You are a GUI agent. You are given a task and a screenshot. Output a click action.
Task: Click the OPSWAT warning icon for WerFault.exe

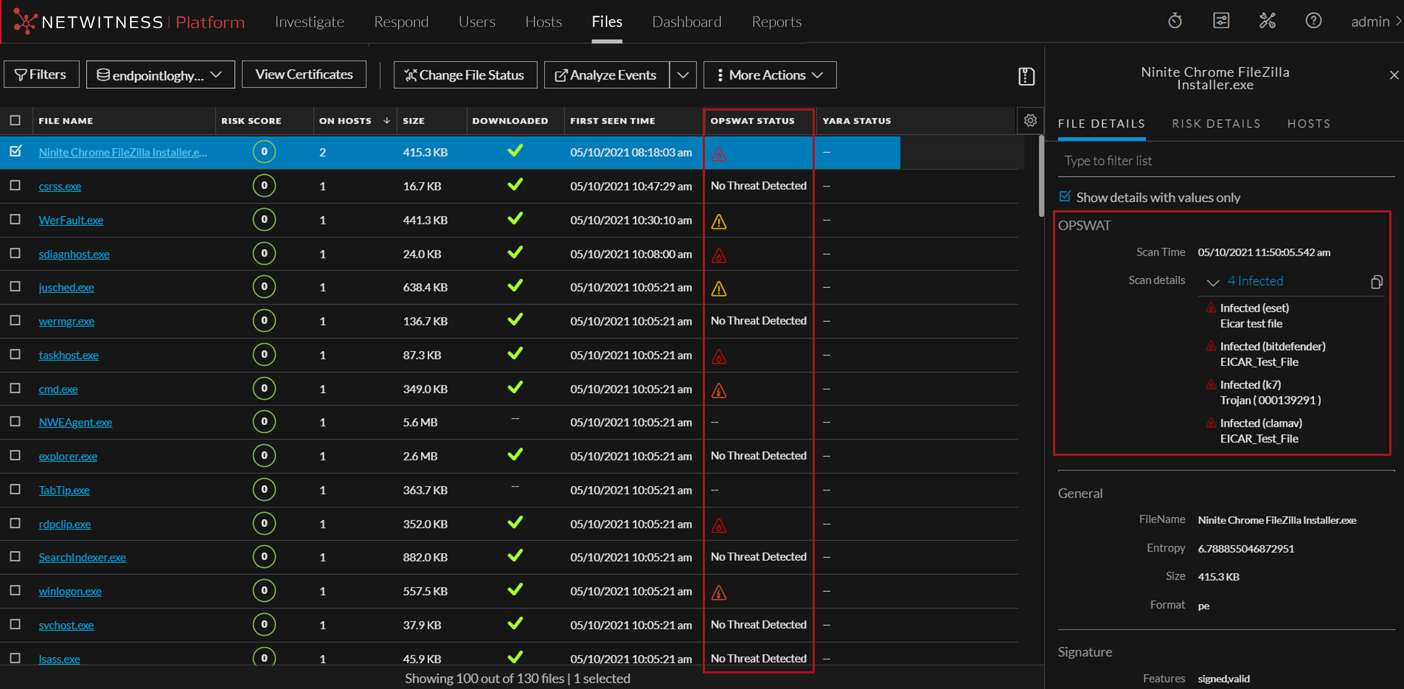[718, 221]
